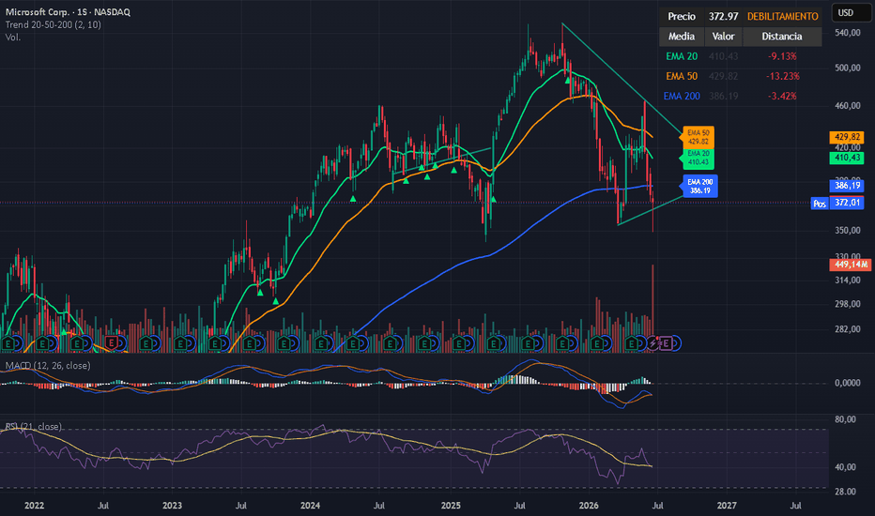This screenshot has height=516, width=875.
Task: Select the MACD (12, 26, close) legend
Action: (x=48, y=365)
